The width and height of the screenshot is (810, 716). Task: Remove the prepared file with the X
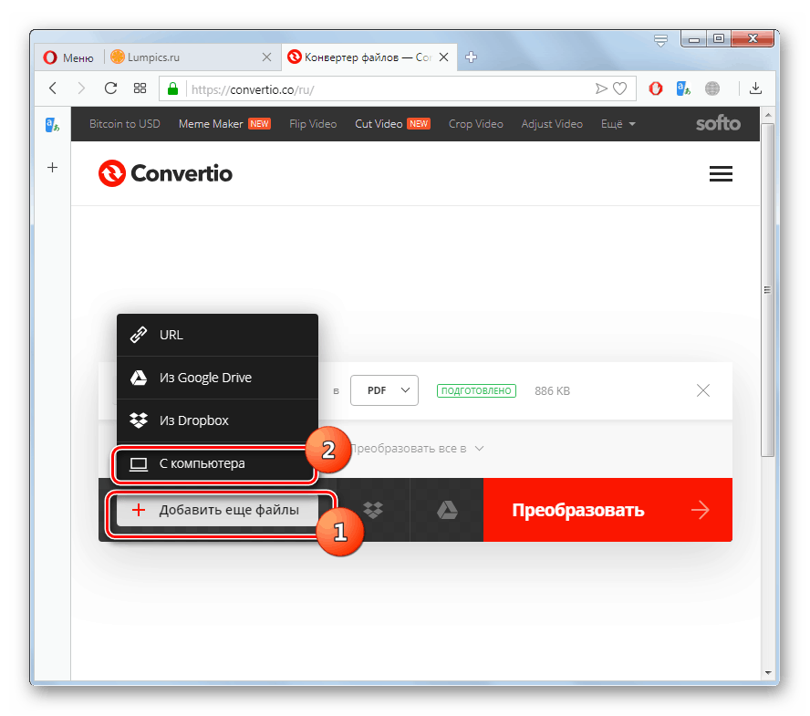click(702, 389)
